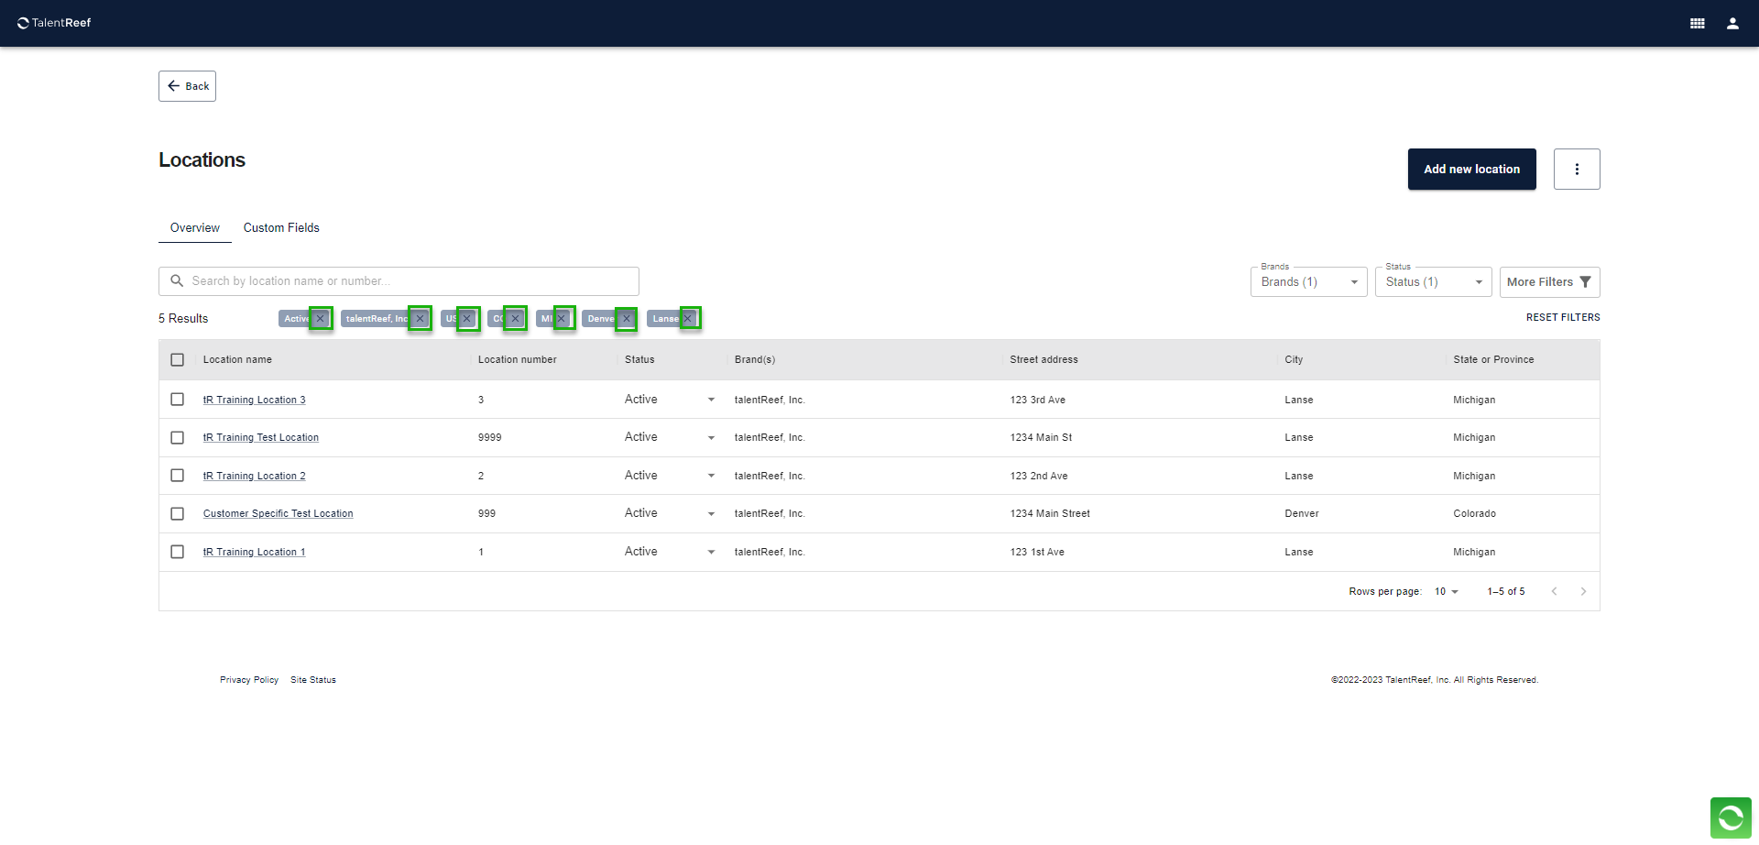Check the Customer Specific Test Location row
Image resolution: width=1759 pixels, height=845 pixels.
tap(178, 514)
